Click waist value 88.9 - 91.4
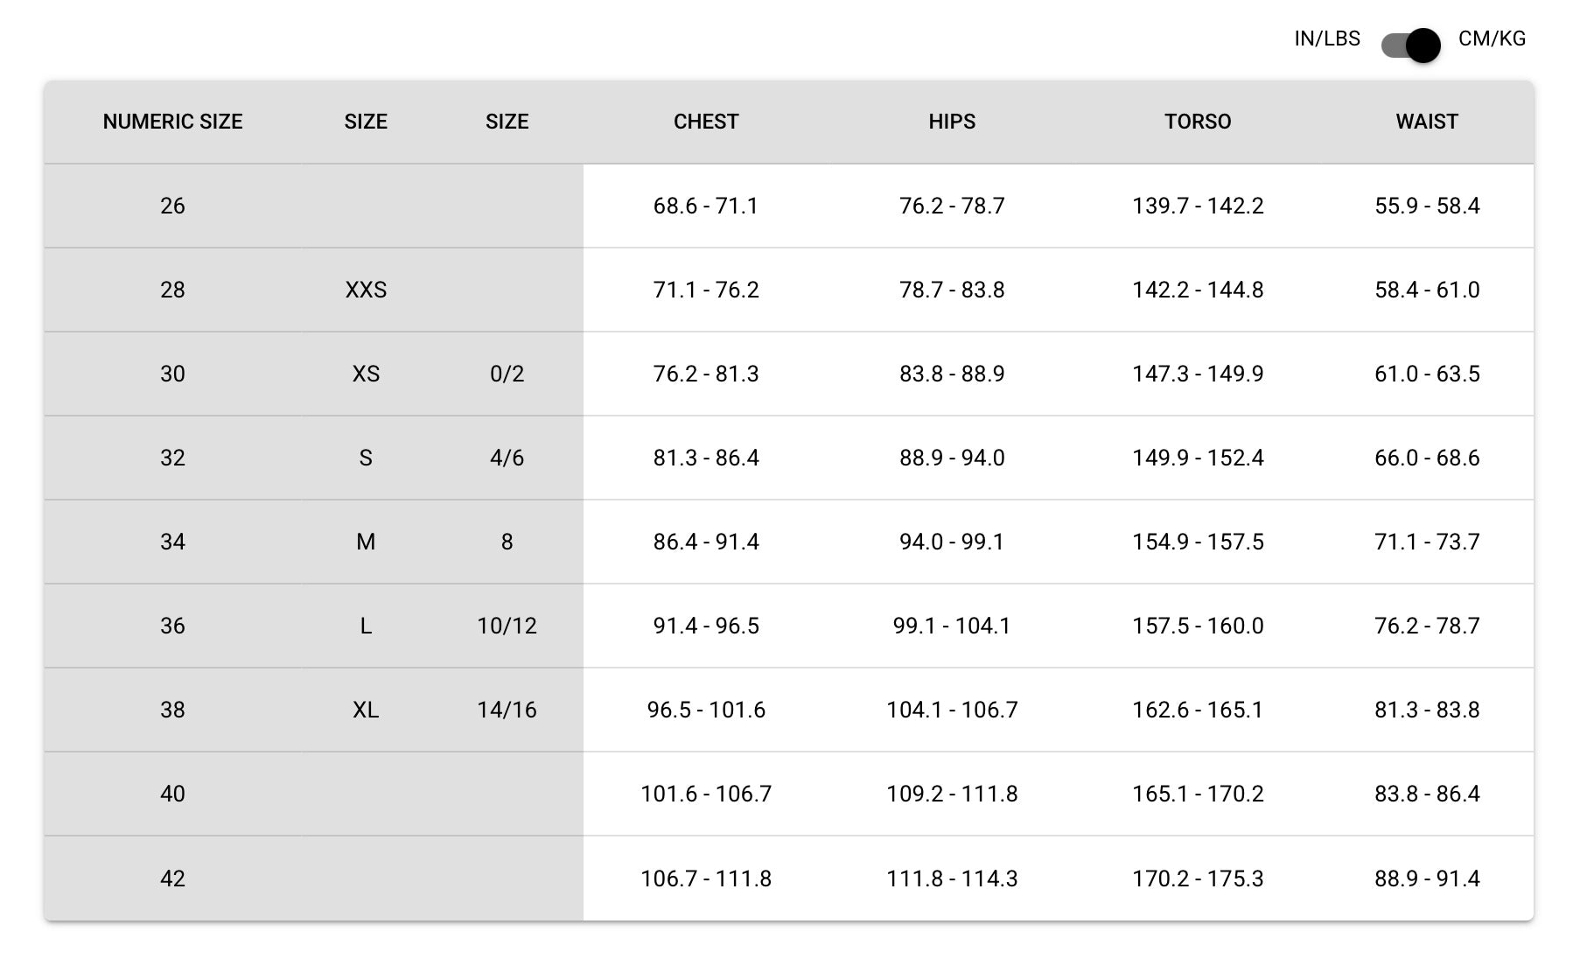 [x=1426, y=878]
